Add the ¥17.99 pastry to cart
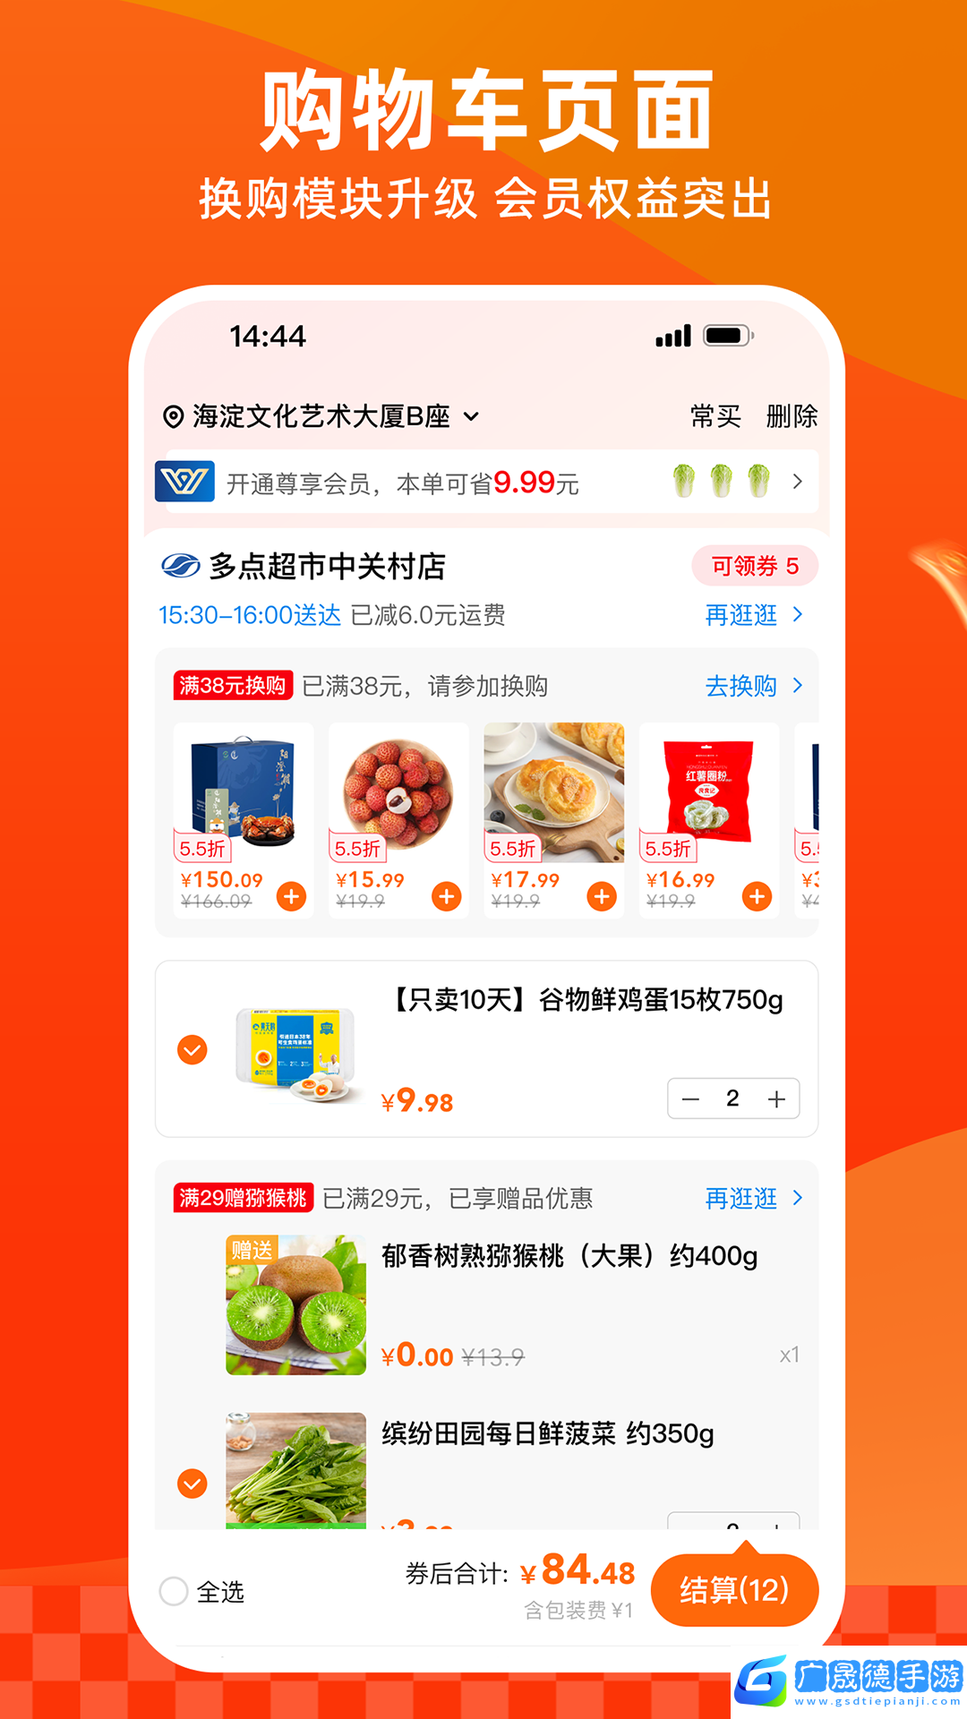Screen dimensions: 967x1719 602,896
